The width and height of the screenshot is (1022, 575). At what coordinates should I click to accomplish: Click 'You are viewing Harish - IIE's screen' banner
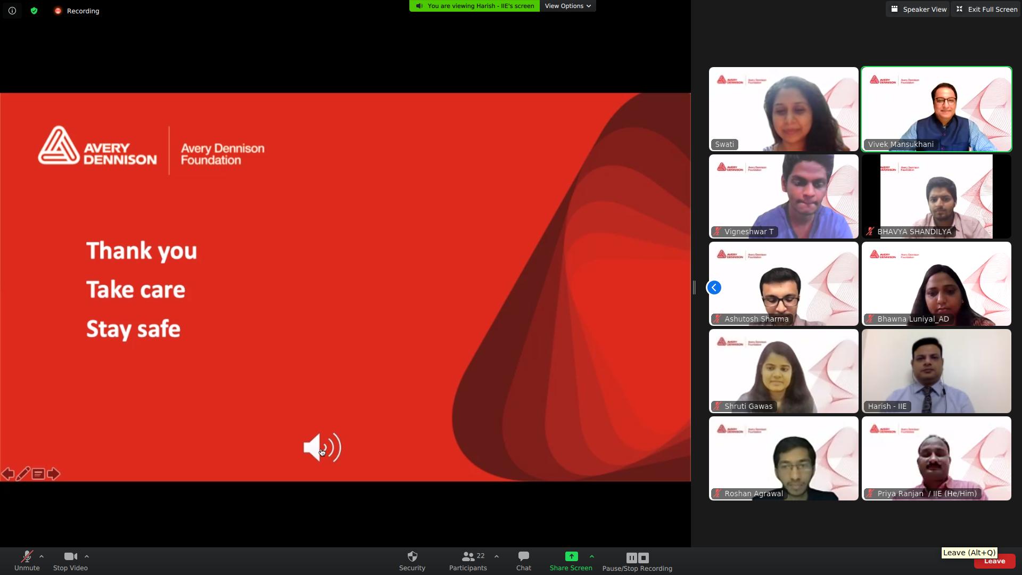pyautogui.click(x=475, y=6)
